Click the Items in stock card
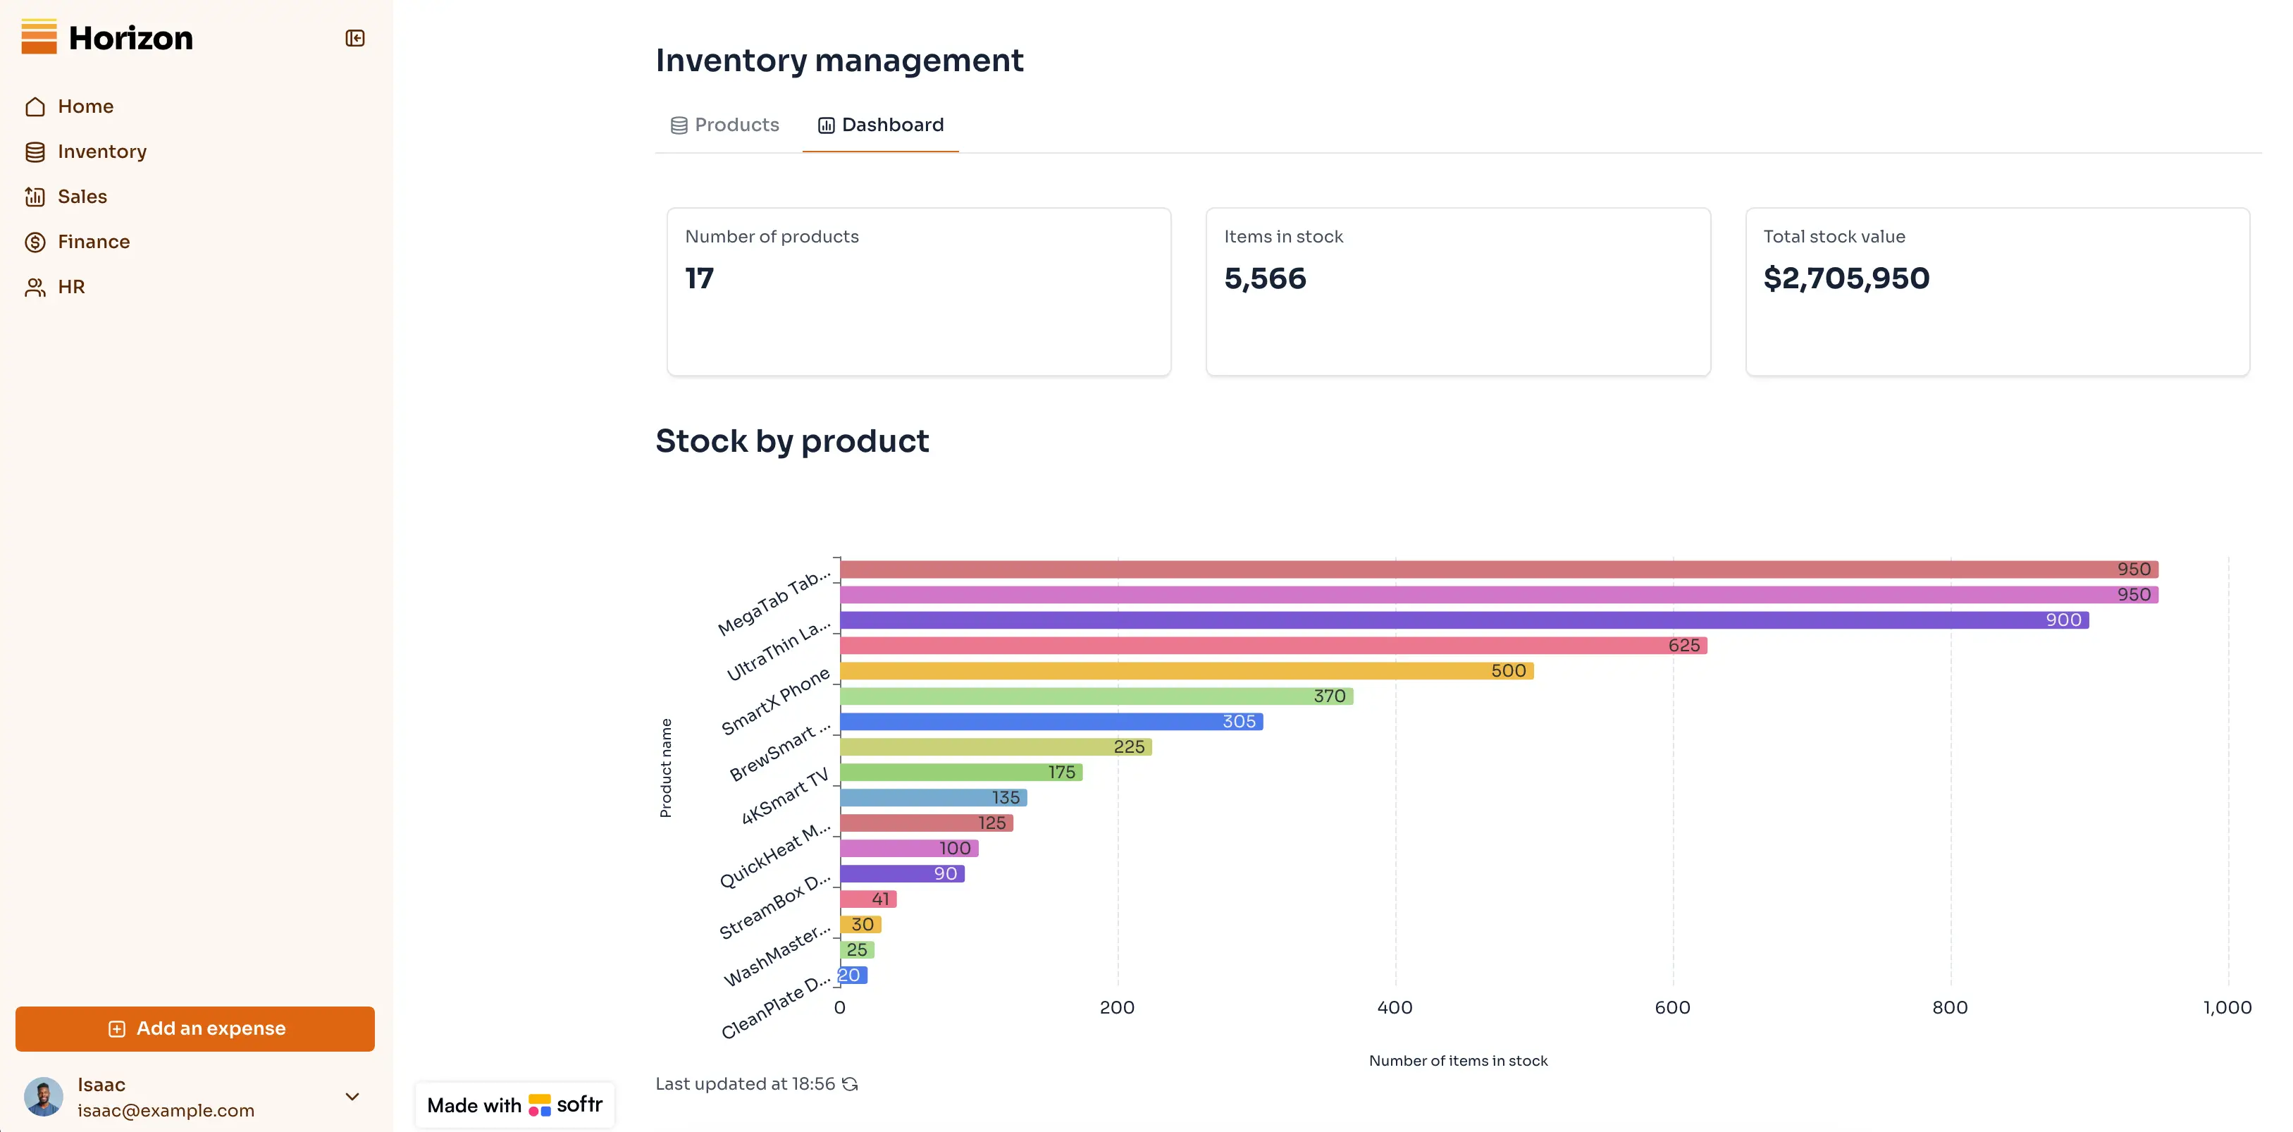The width and height of the screenshot is (2293, 1132). click(x=1457, y=292)
